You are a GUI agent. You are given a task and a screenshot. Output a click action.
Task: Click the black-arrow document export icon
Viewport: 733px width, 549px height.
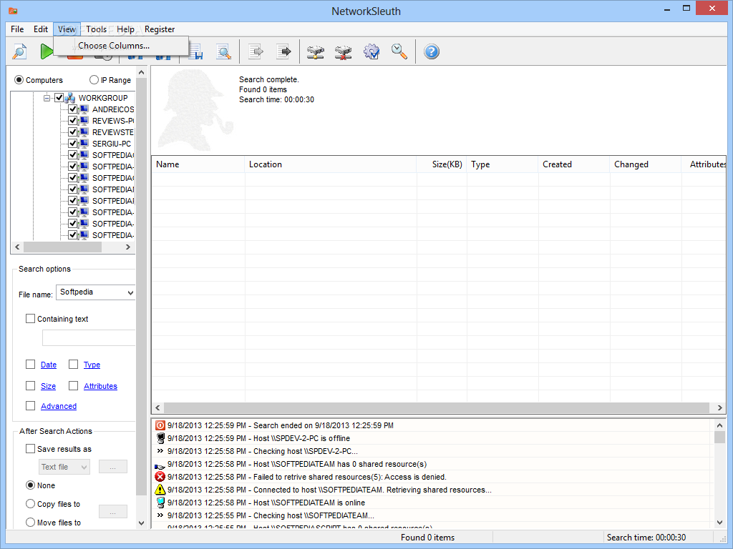point(283,51)
